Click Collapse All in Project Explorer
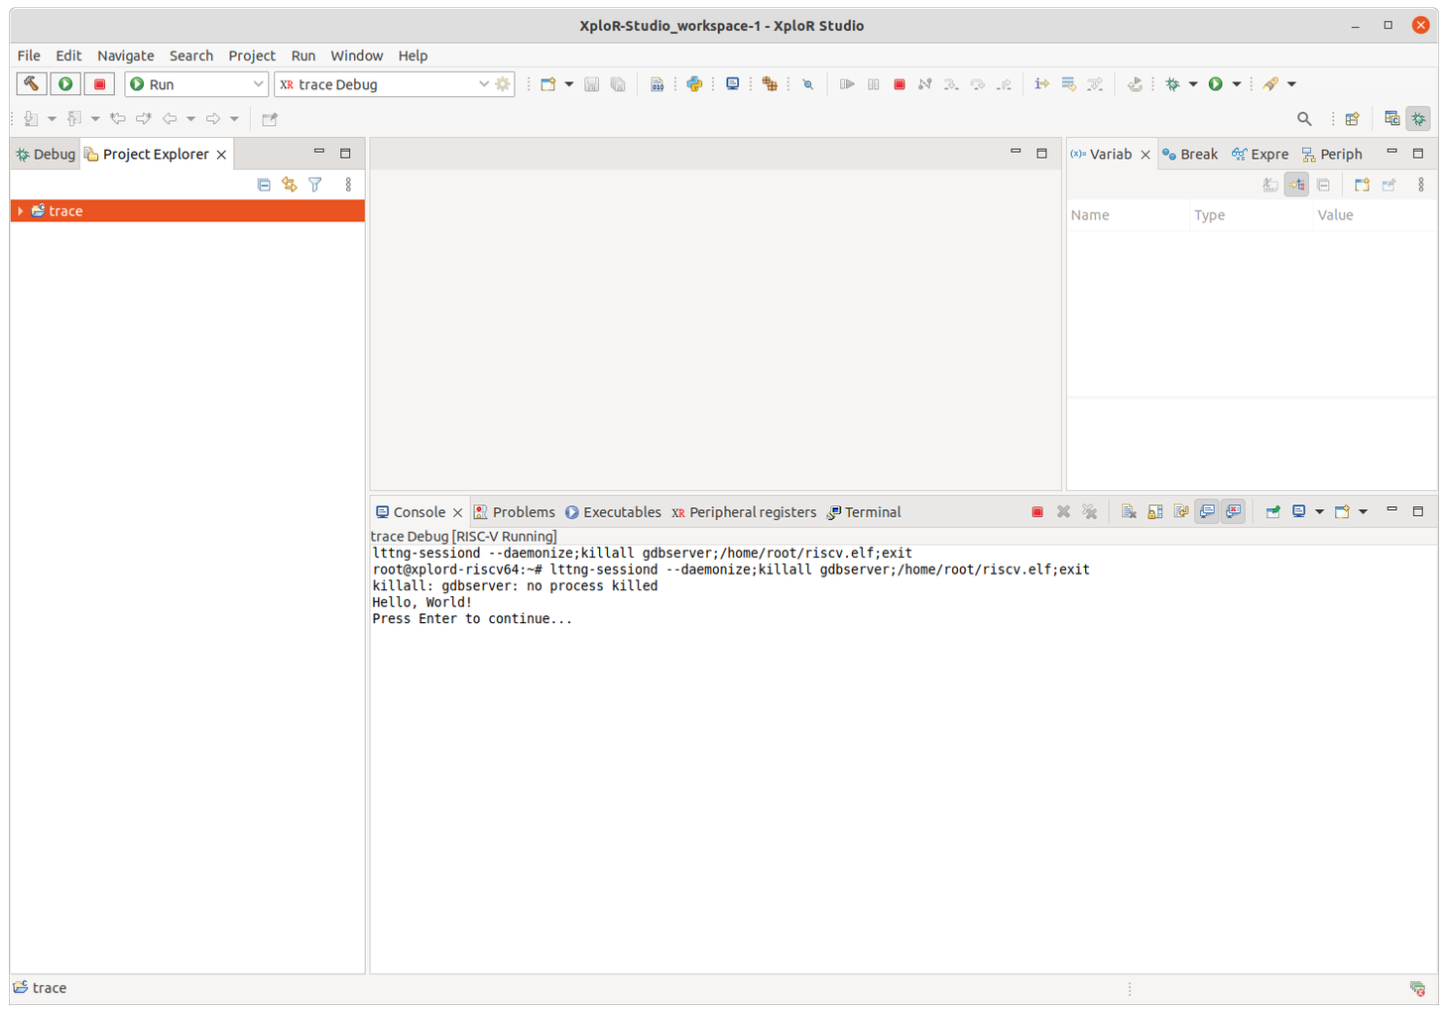The width and height of the screenshot is (1448, 1014). [x=264, y=185]
